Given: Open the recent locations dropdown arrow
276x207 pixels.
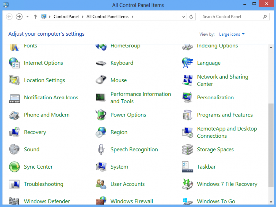Looking at the screenshot, I should [27, 17].
